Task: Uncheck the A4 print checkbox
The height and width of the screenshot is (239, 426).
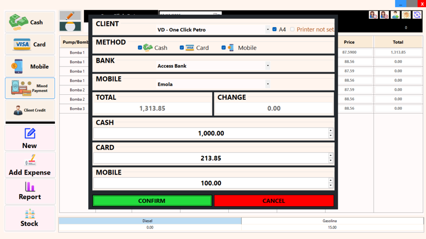Action: [275, 29]
